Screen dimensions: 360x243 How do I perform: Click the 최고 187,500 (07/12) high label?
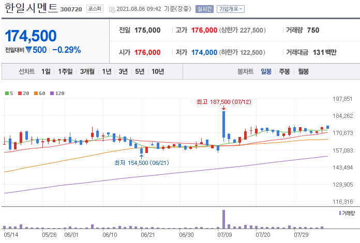tap(224, 102)
